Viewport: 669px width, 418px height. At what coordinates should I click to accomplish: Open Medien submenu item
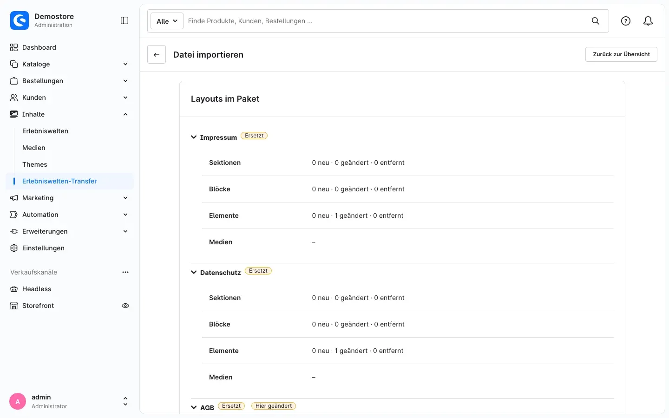[34, 148]
